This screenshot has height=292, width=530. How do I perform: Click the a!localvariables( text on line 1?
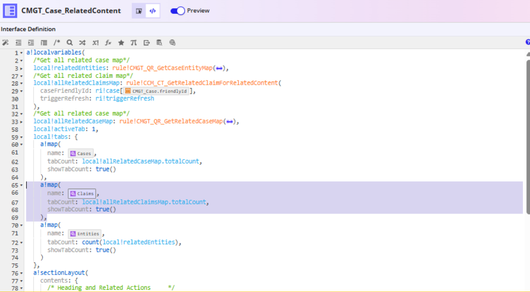pyautogui.click(x=55, y=52)
